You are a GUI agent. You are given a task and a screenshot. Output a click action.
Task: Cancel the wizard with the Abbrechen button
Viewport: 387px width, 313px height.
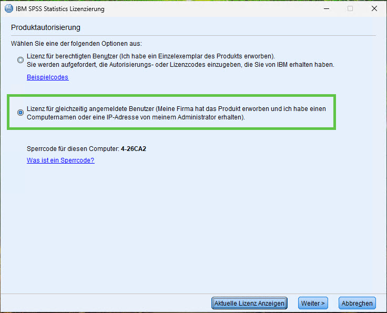click(x=358, y=303)
